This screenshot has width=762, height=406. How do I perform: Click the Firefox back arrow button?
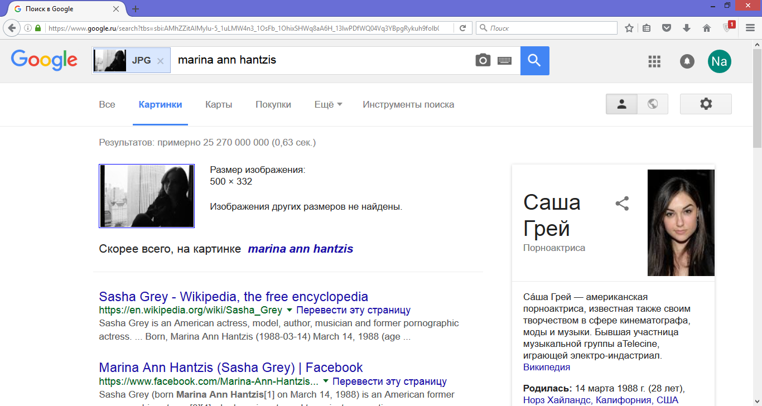point(12,28)
